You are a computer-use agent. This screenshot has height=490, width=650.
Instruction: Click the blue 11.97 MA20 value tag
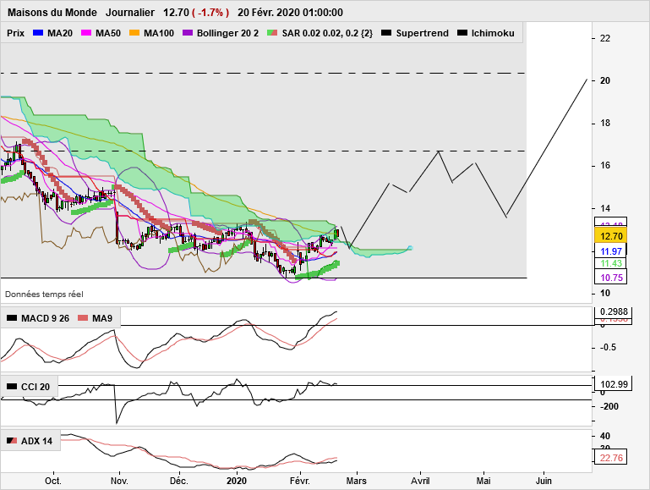[x=610, y=251]
